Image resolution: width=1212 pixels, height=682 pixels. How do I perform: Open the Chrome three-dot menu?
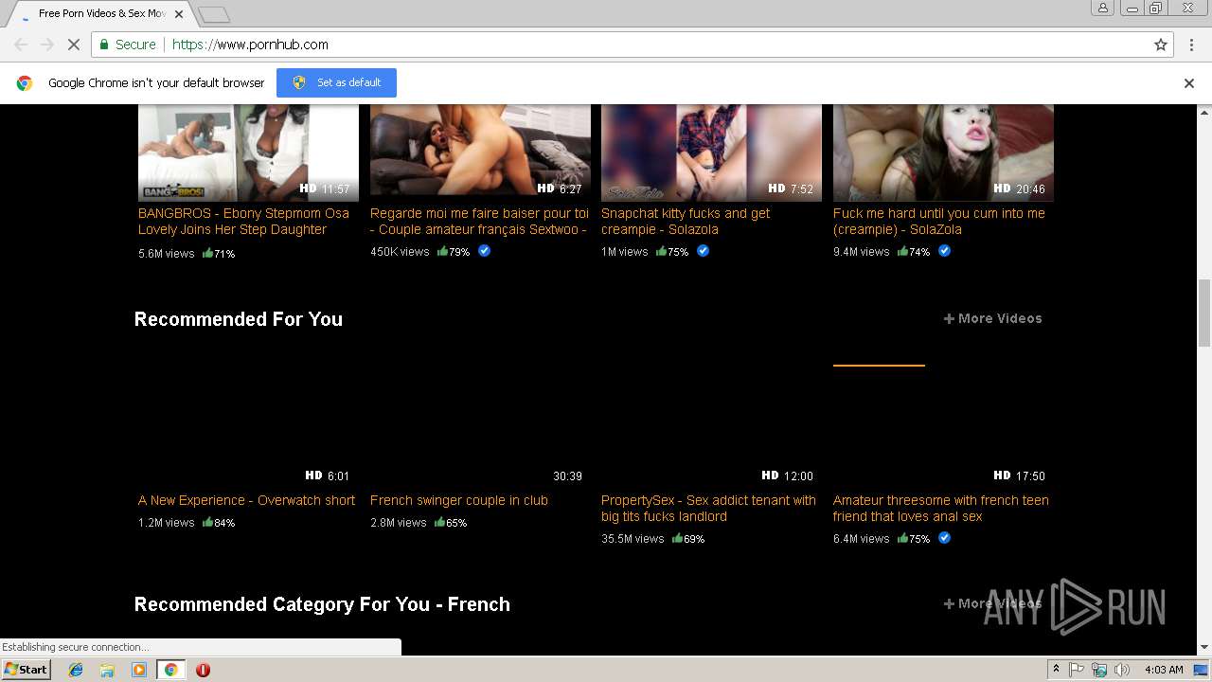1189,45
